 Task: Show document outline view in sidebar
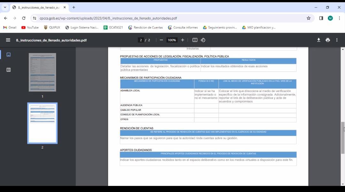click(9, 70)
